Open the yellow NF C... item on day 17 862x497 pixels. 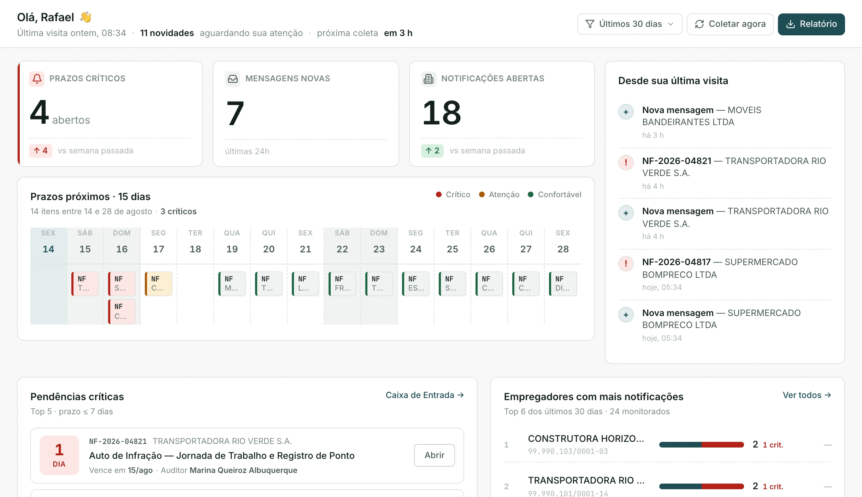(x=159, y=283)
